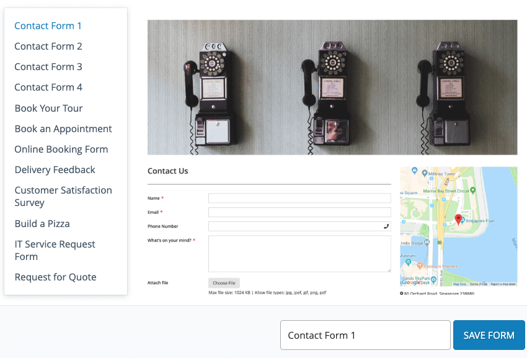Click the What's on your mind textarea
This screenshot has width=527, height=358.
299,253
